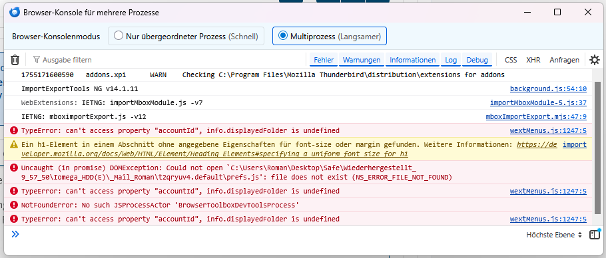The height and width of the screenshot is (258, 606).
Task: Open the Höchste Ebene context dropdown
Action: pos(554,235)
